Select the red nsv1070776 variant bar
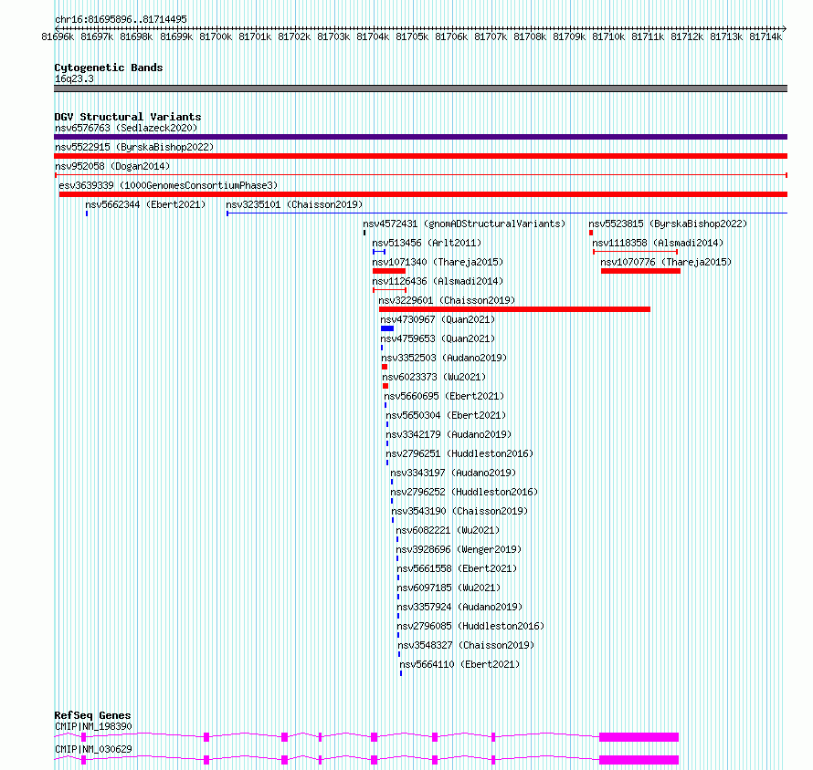Screen dimensions: 813x770 (x=640, y=271)
